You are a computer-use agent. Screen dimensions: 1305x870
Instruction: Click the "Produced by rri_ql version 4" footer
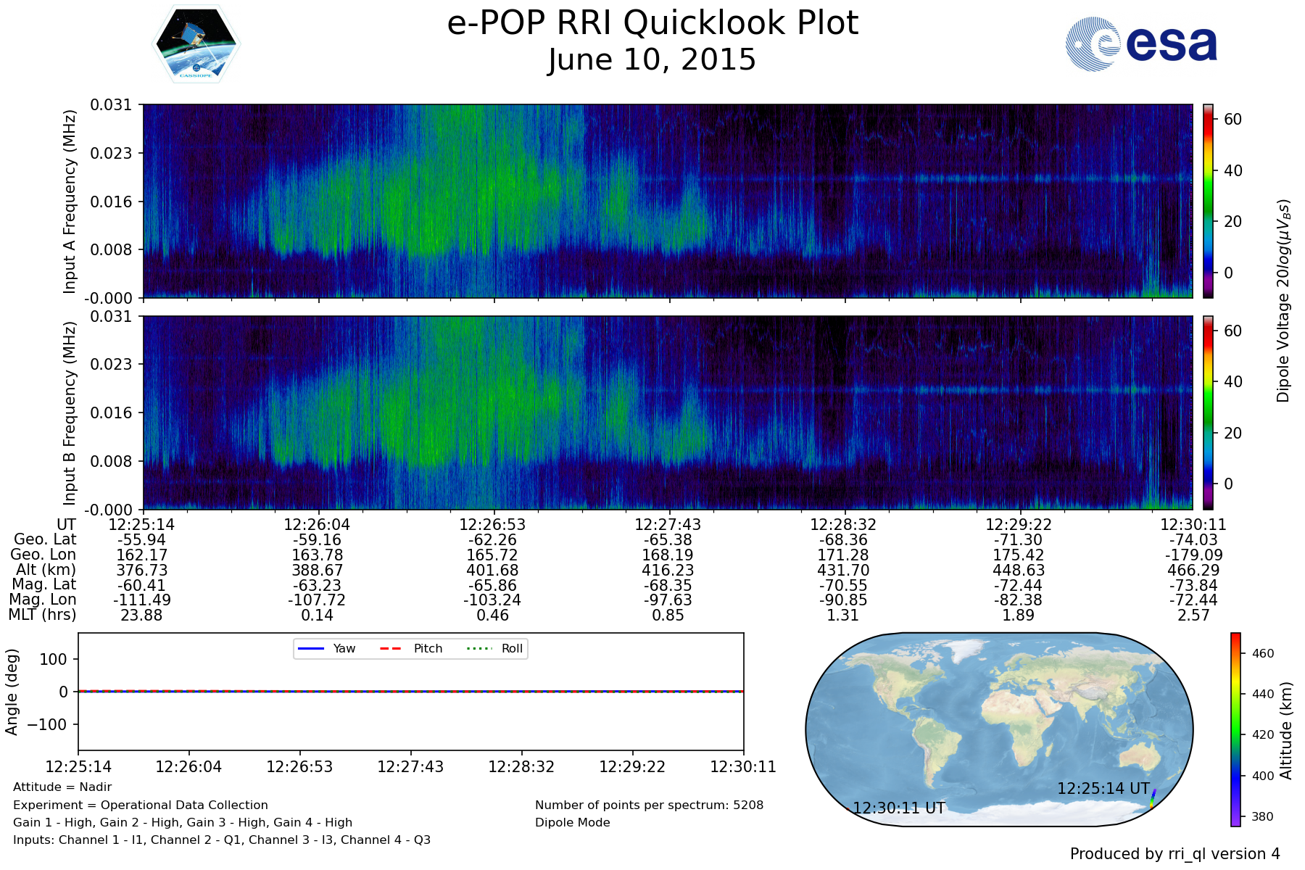click(x=1174, y=854)
